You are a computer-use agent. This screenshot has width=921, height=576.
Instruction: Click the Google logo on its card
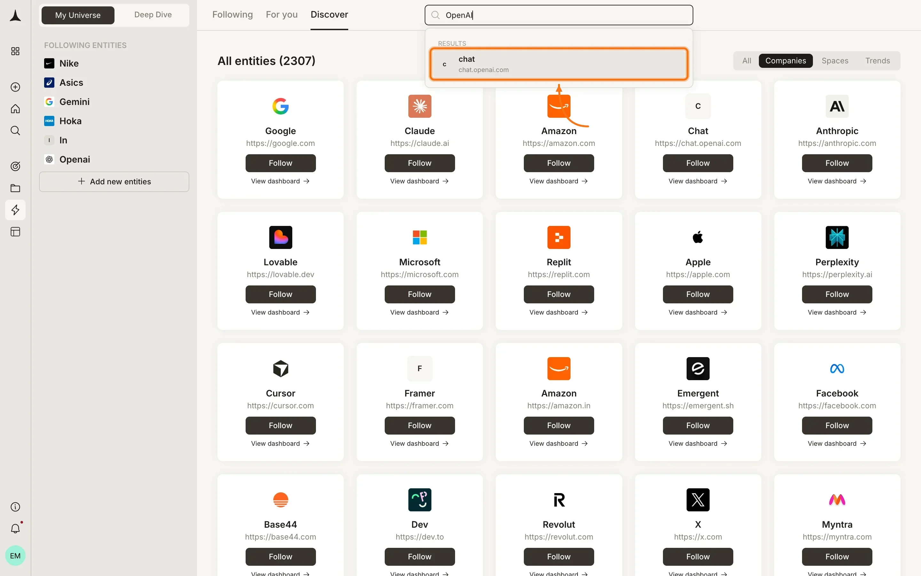pos(280,106)
